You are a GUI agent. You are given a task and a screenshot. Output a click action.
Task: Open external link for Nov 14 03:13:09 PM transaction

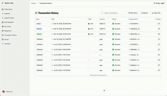point(159,39)
